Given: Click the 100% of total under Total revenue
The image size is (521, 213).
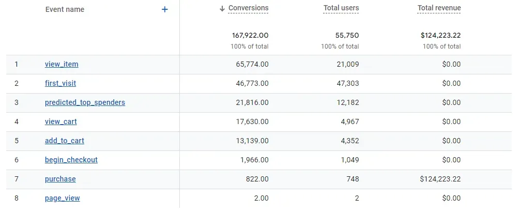Looking at the screenshot, I should [x=441, y=47].
